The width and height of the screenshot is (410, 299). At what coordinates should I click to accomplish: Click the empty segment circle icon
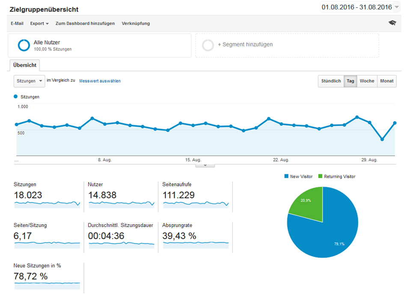click(x=208, y=45)
